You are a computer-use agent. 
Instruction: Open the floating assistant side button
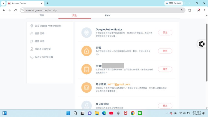click(x=202, y=44)
